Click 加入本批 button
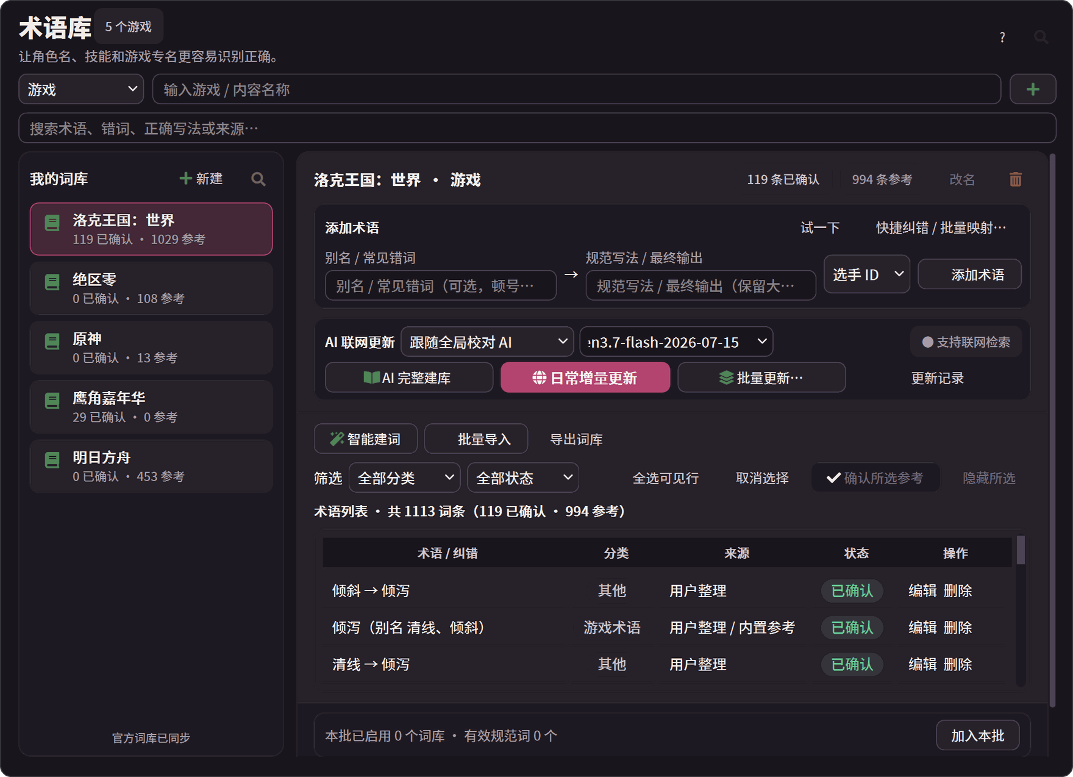The image size is (1073, 777). click(x=978, y=736)
